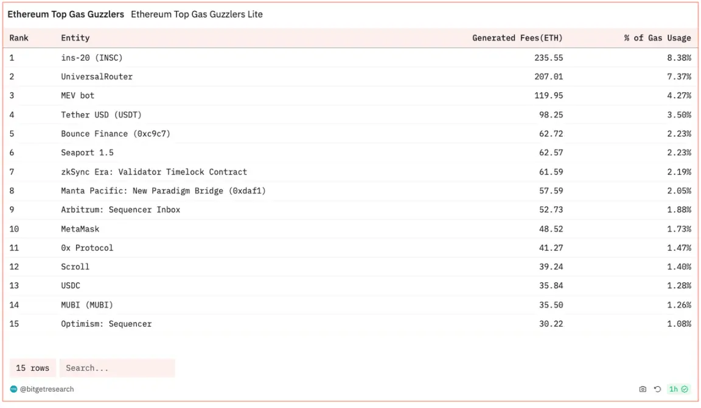
Task: Select the ins-20 (INSC) entity cell
Action: point(92,58)
